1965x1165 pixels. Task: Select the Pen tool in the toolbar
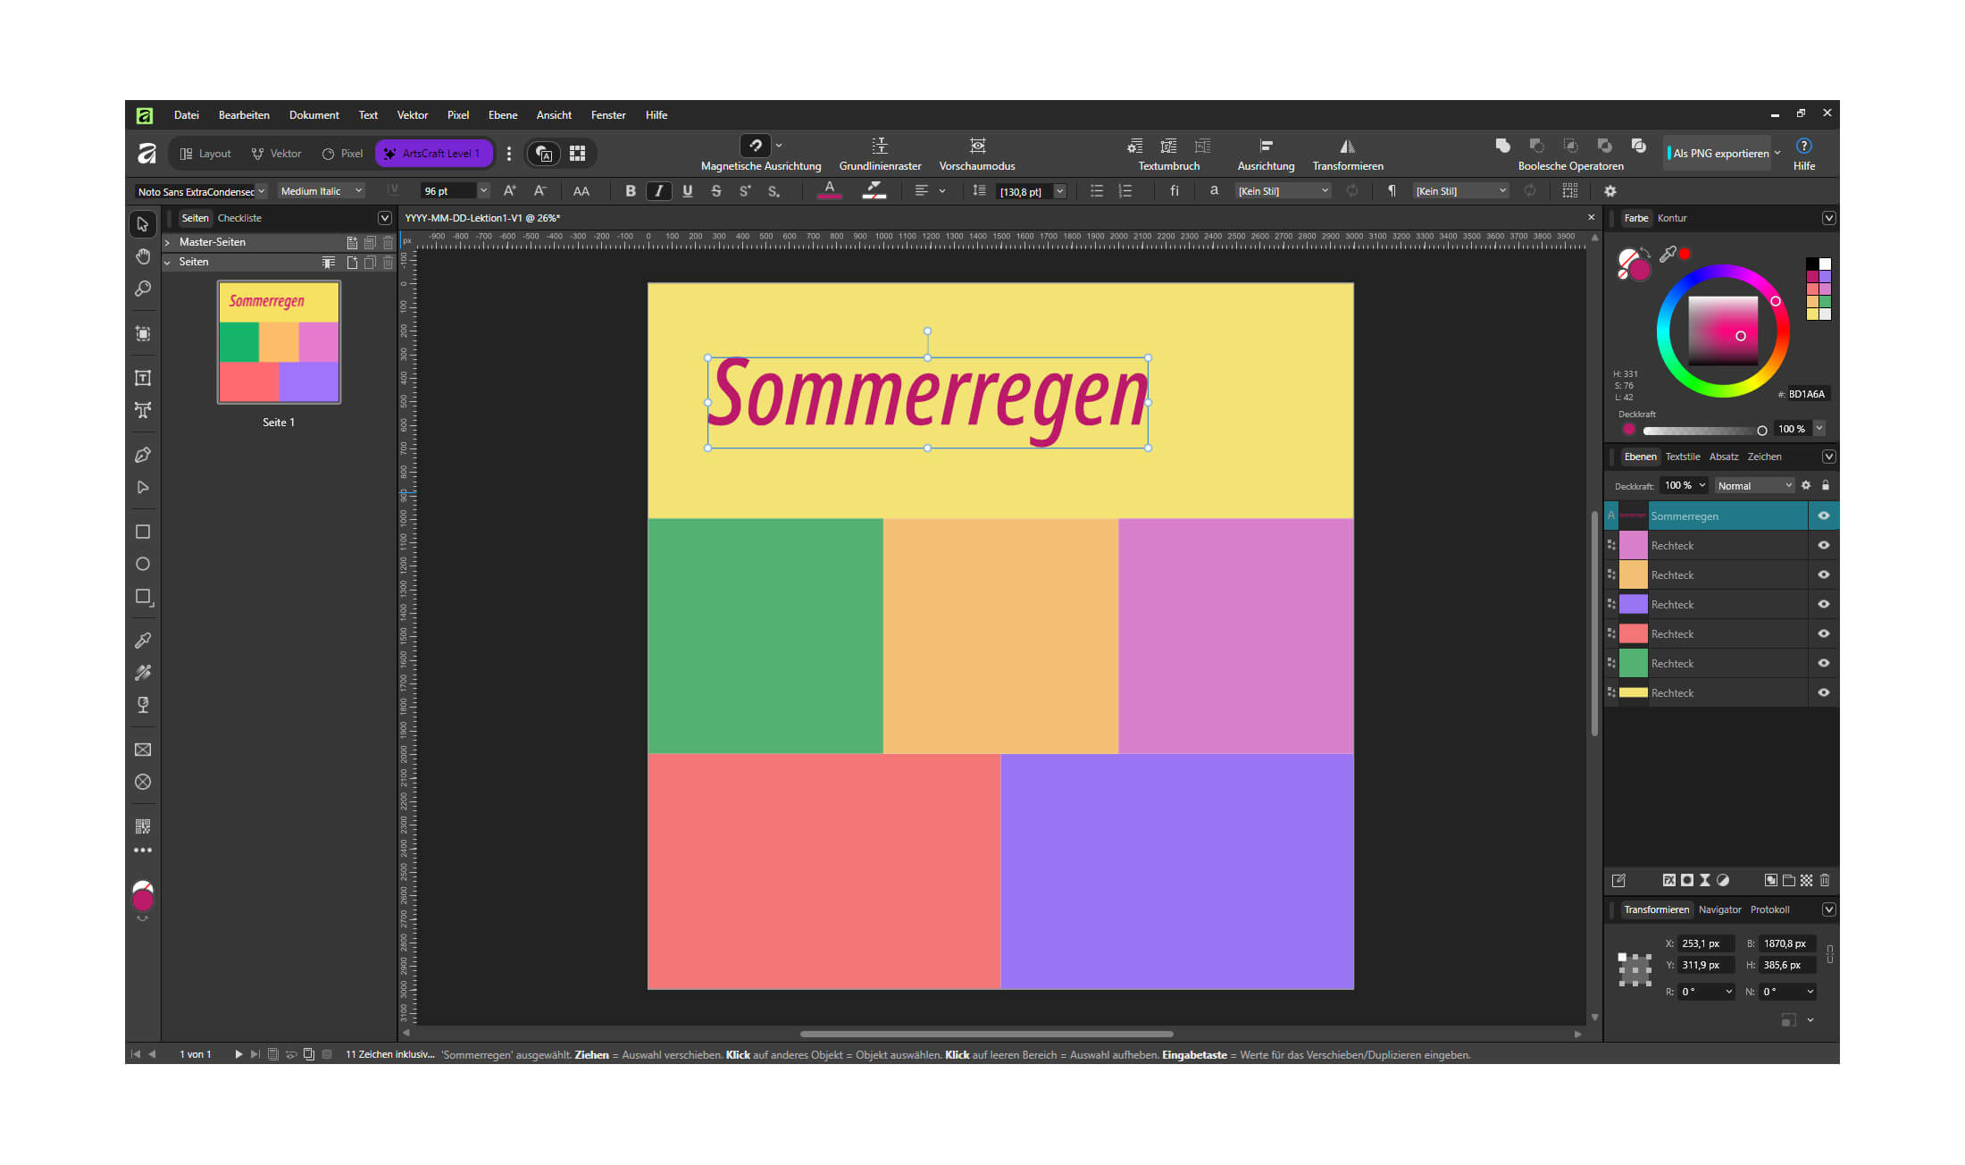pyautogui.click(x=143, y=455)
